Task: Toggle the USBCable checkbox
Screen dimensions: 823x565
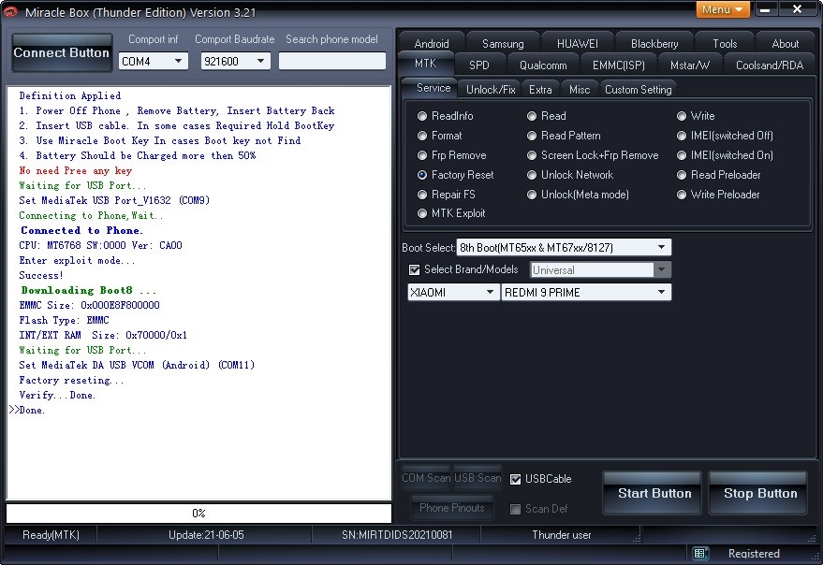Action: pyautogui.click(x=515, y=479)
